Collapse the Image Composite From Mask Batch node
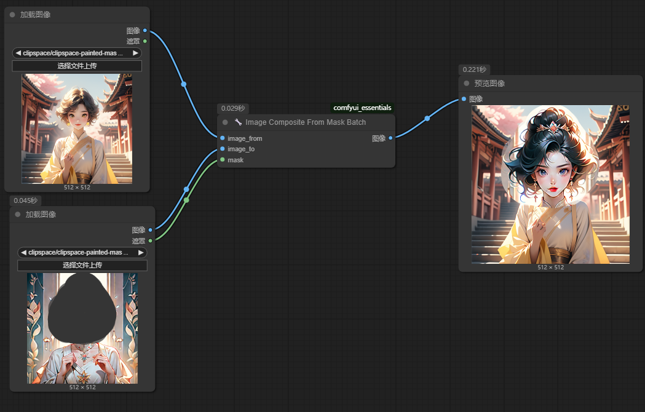This screenshot has height=412, width=645. [x=225, y=122]
